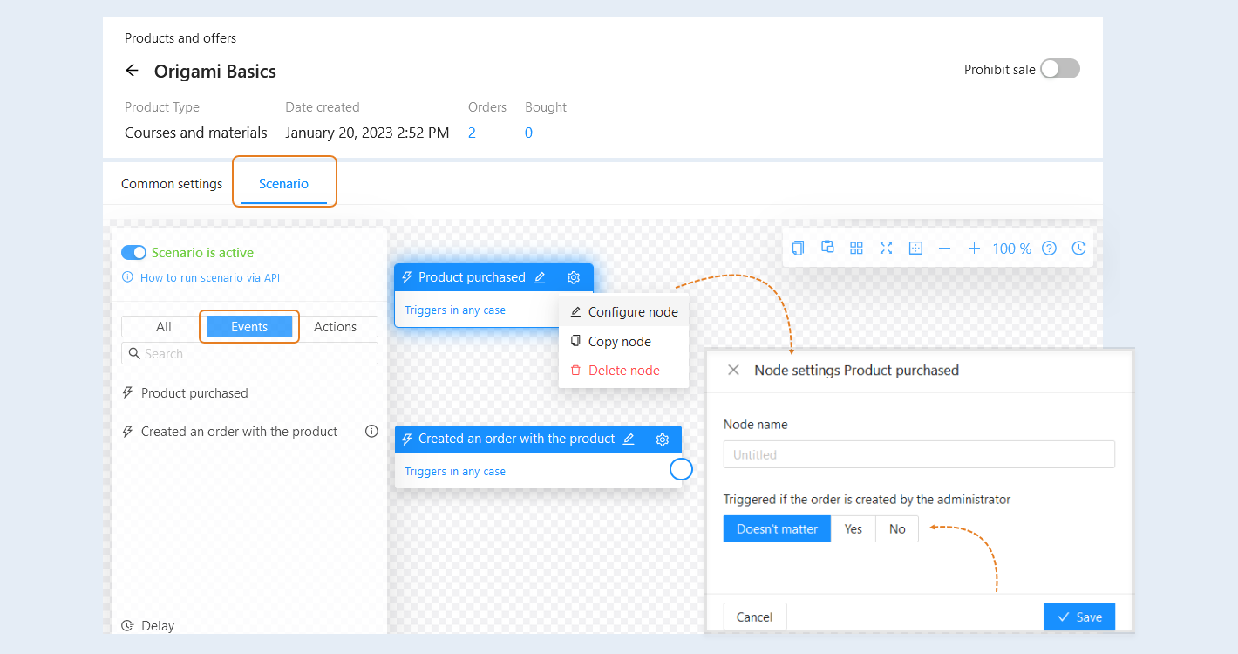
Task: Open help via the question mark icon
Action: tap(1050, 249)
